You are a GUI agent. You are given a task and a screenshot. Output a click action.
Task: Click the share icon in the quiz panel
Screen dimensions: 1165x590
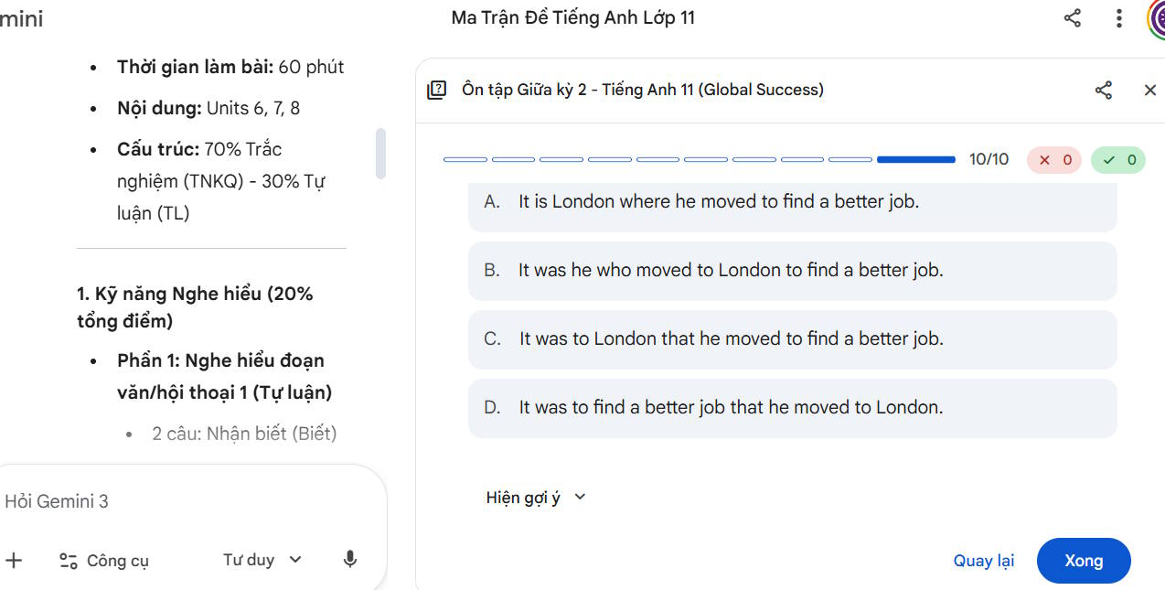click(1104, 90)
